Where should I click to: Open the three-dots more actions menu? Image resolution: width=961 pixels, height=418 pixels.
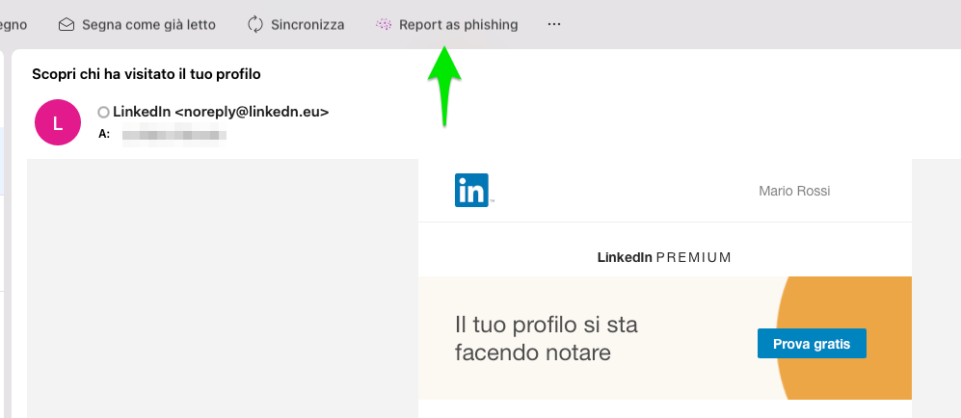click(x=554, y=24)
